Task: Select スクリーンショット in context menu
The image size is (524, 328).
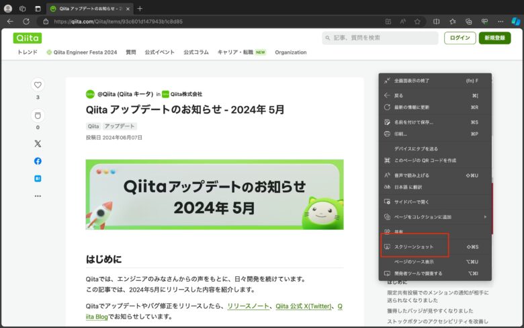Action: click(435, 247)
